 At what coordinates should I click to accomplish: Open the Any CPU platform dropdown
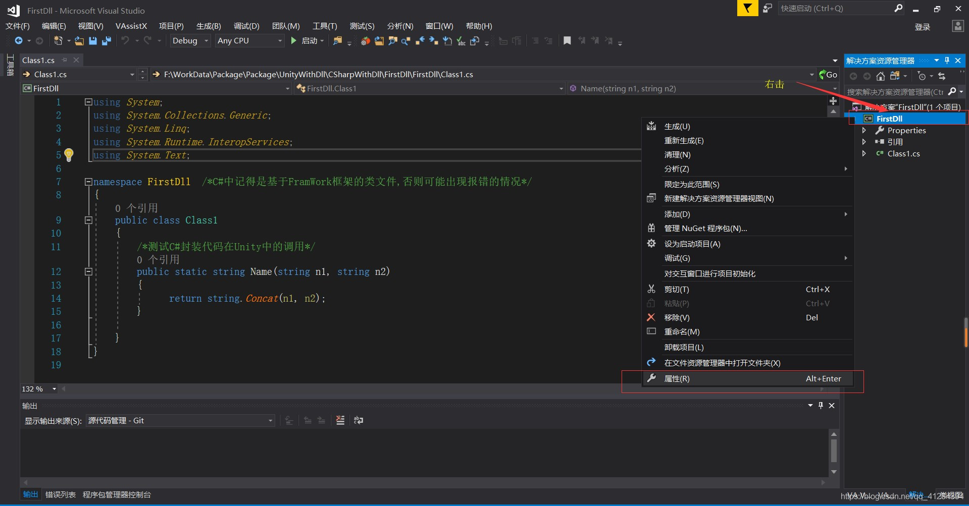coord(249,40)
